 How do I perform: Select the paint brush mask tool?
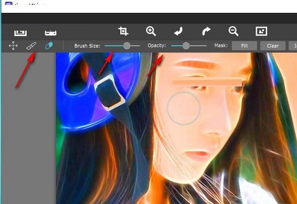click(x=31, y=46)
